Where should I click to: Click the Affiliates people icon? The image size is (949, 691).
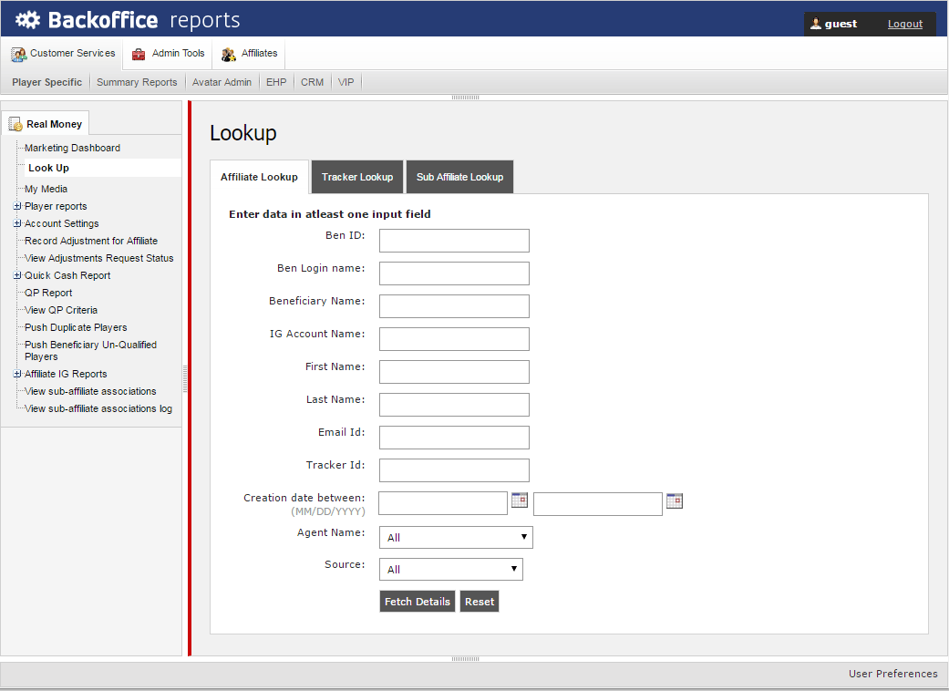pos(229,55)
